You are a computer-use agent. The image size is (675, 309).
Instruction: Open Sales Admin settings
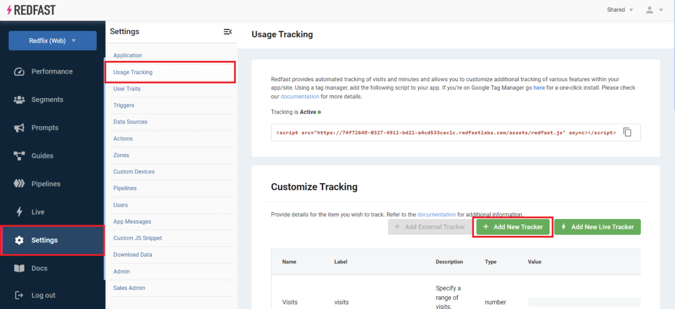click(x=129, y=288)
